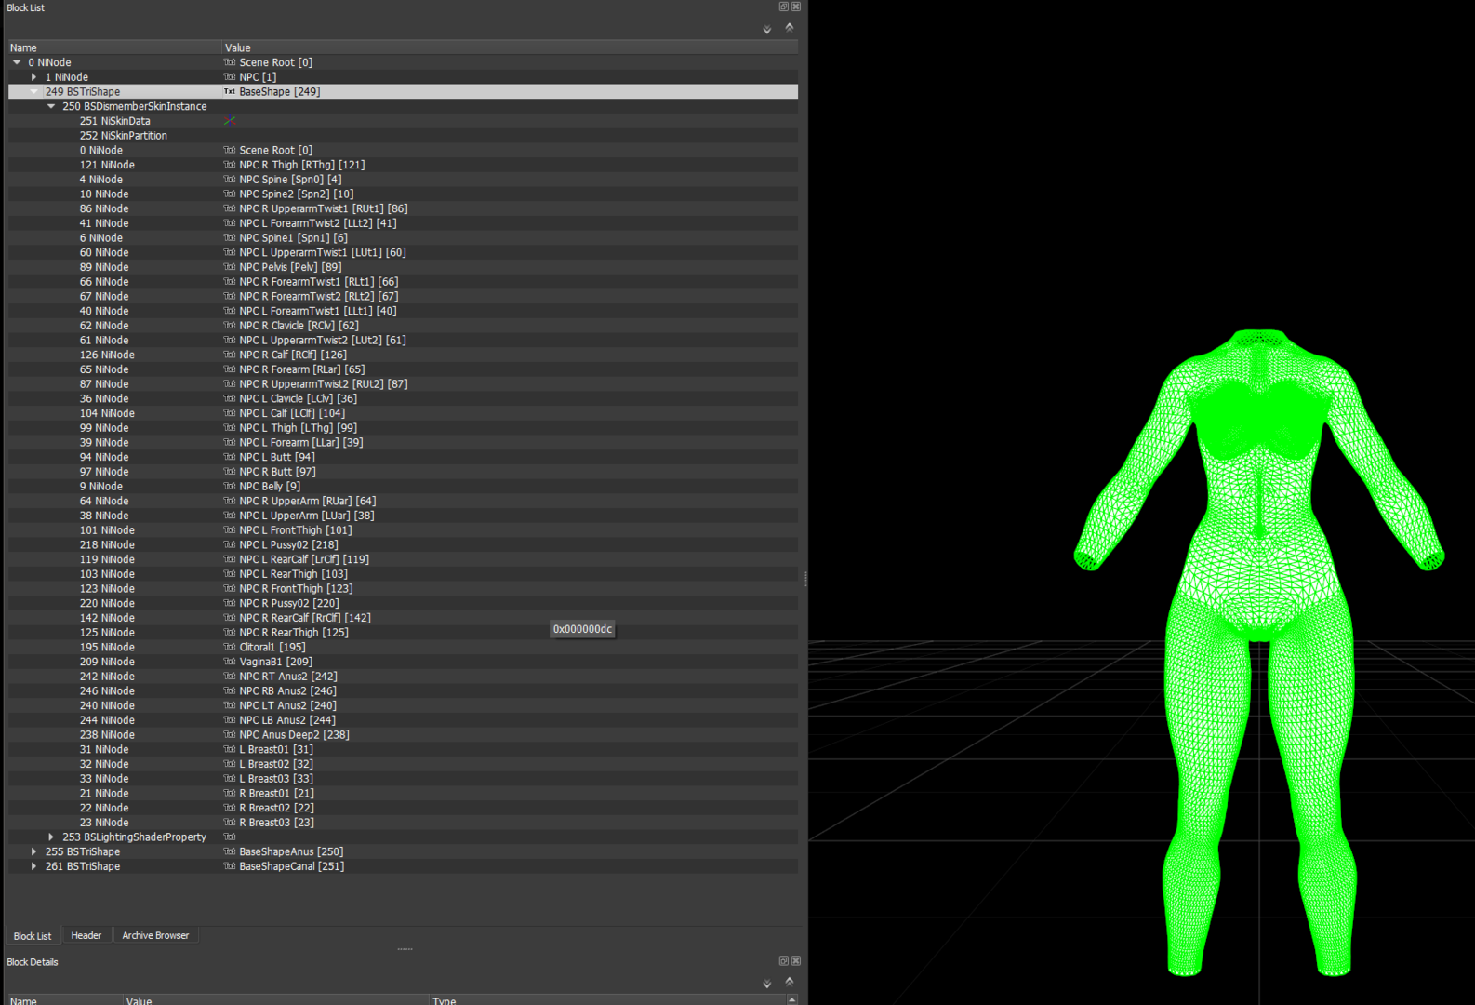
Task: Select the 104 NiNode row
Action: point(403,413)
